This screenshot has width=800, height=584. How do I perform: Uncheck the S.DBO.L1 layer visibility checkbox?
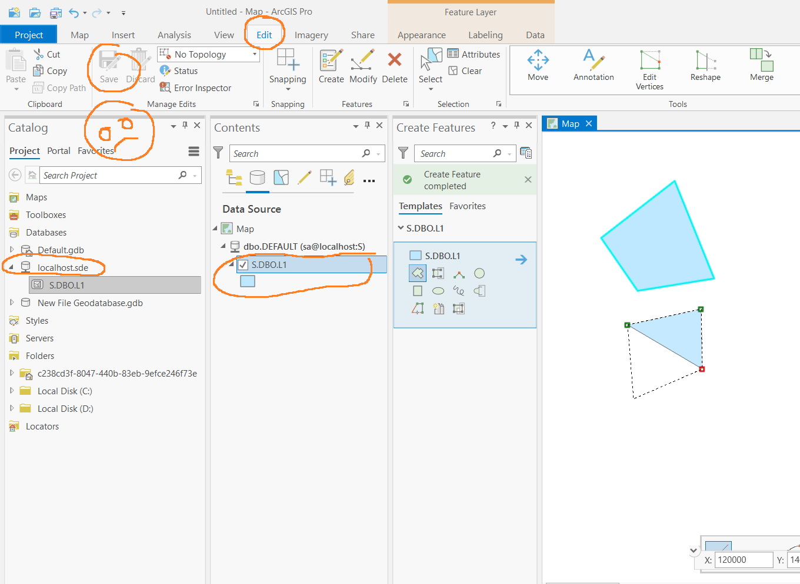point(243,265)
